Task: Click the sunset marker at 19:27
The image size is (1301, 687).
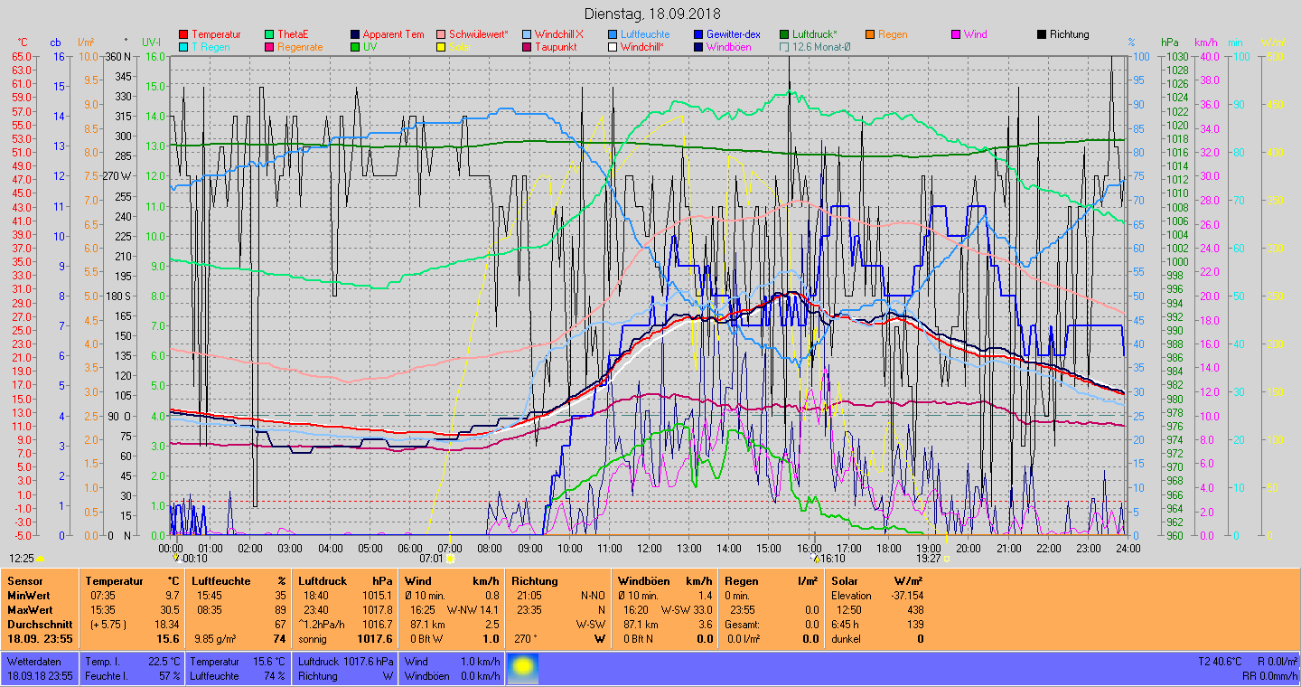Action: (946, 559)
